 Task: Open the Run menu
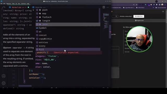[19, 3]
